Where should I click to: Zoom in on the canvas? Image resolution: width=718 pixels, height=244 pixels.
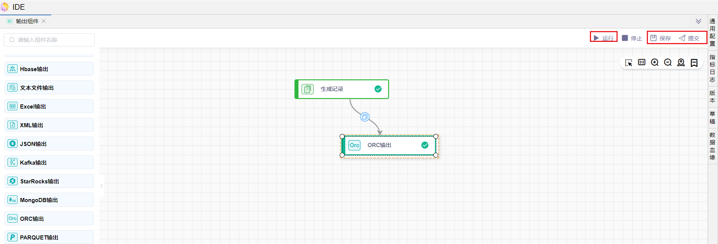(x=655, y=62)
